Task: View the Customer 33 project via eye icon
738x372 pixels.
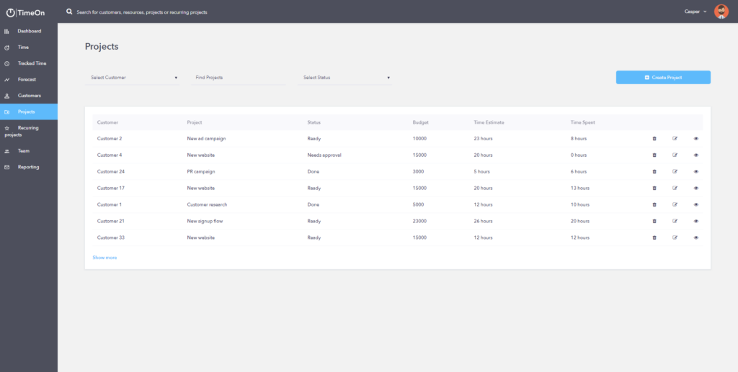Action: click(696, 237)
